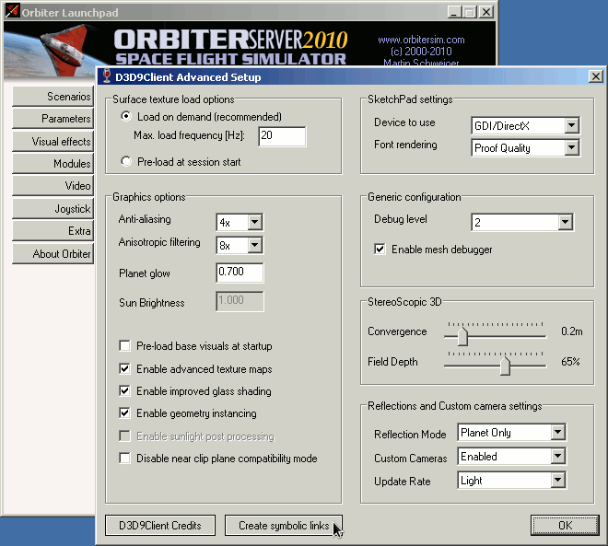Click the www.orbitersim.com banner link

click(x=421, y=40)
